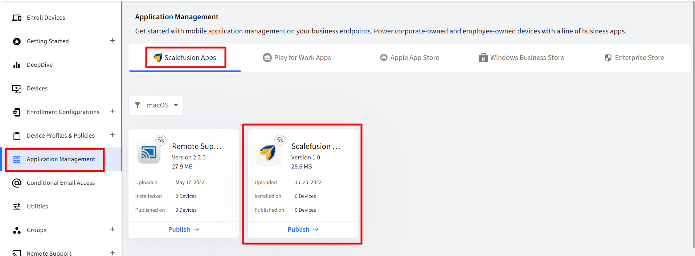Open the Devices sidebar entry
Image resolution: width=695 pixels, height=256 pixels.
(x=61, y=89)
